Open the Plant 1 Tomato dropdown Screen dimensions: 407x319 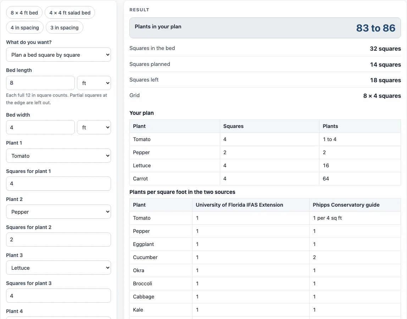click(x=58, y=156)
